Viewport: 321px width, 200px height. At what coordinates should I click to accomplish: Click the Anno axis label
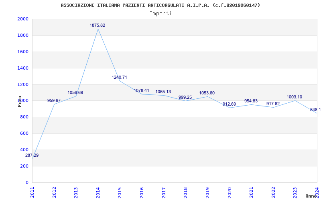311,196
